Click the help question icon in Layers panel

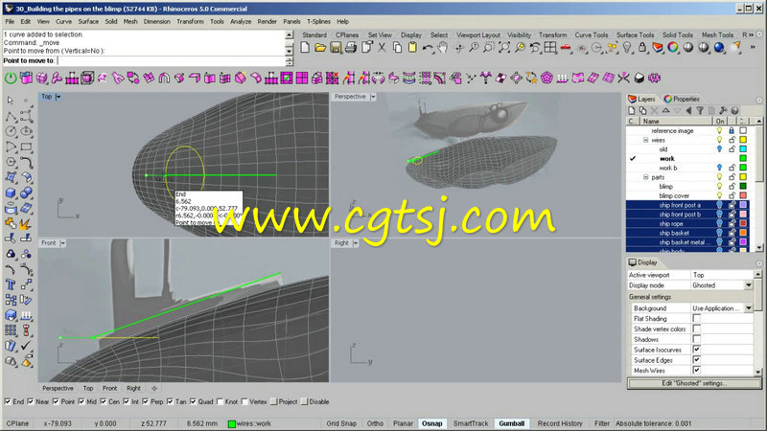(734, 110)
